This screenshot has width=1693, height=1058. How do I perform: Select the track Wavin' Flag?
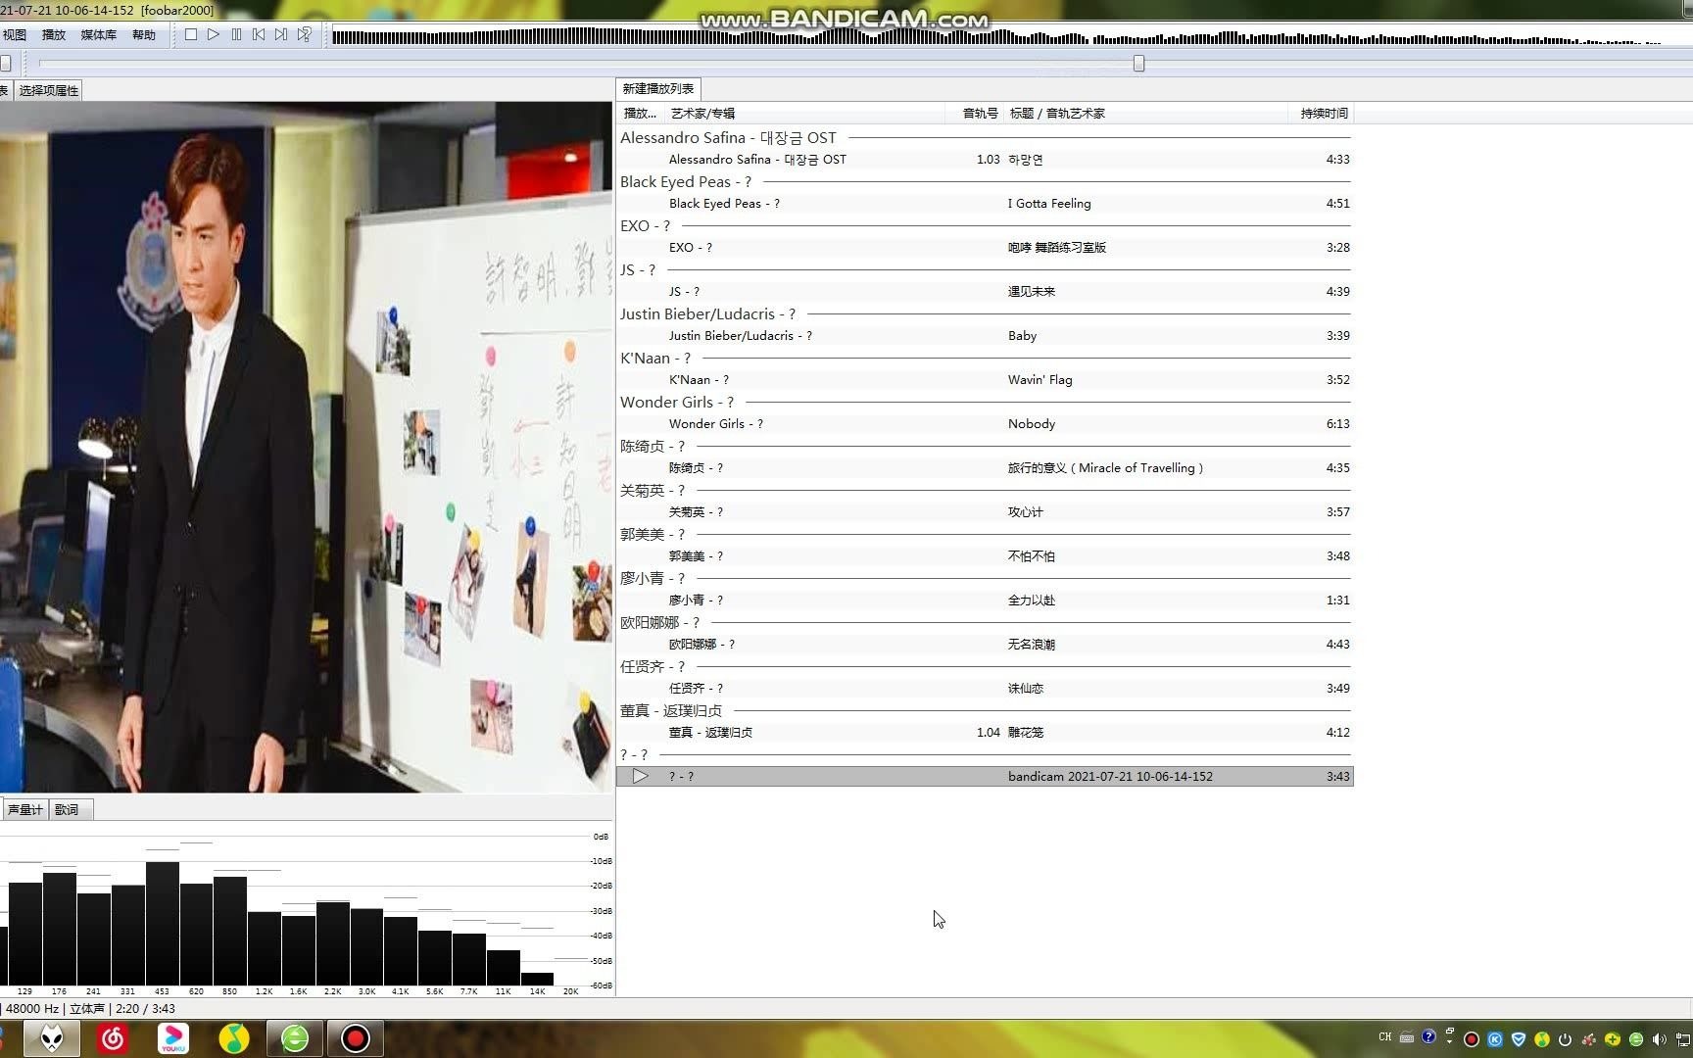(x=985, y=379)
